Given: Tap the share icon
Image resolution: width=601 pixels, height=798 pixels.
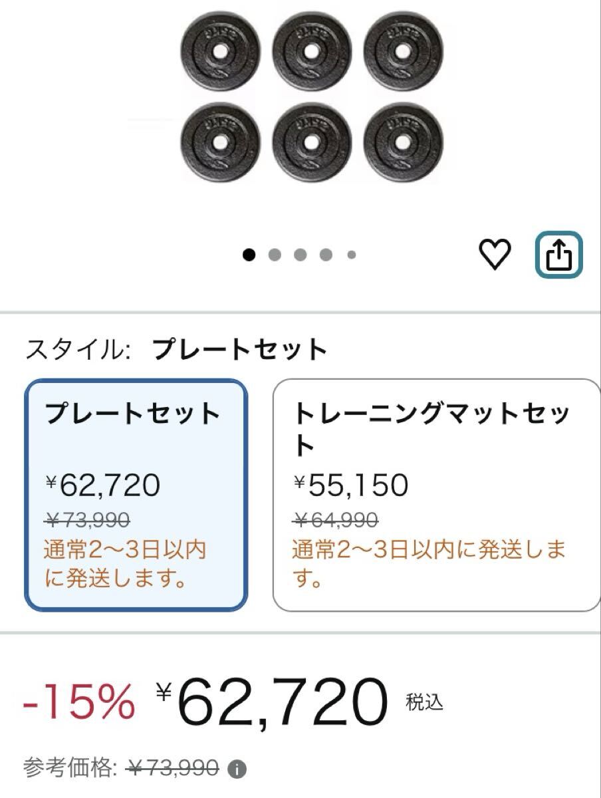Looking at the screenshot, I should [x=559, y=254].
